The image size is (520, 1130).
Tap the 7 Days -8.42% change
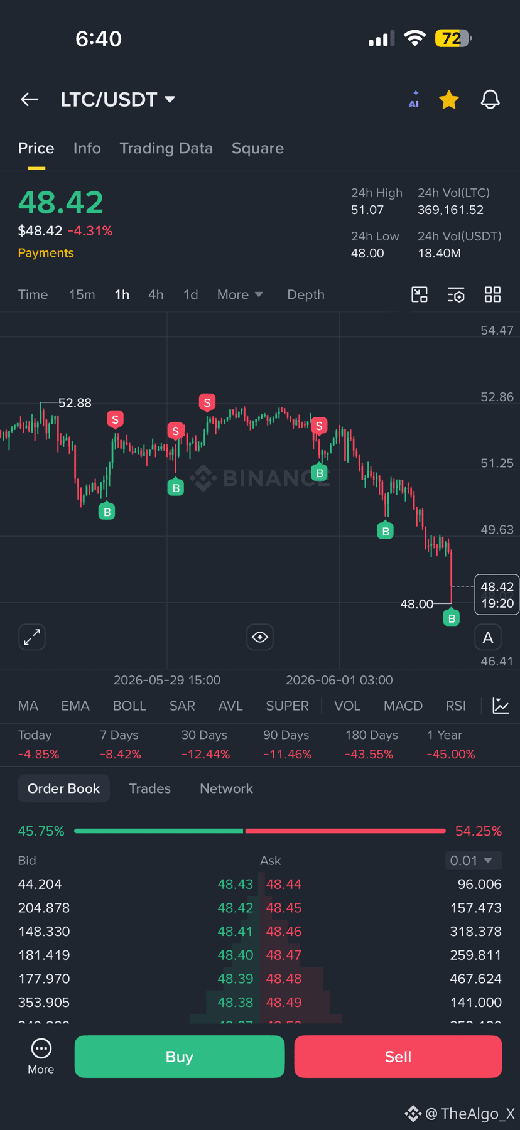(x=121, y=745)
